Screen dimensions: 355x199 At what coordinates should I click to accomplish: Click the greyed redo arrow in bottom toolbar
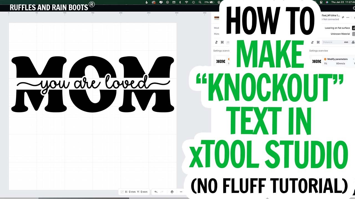pos(162,192)
